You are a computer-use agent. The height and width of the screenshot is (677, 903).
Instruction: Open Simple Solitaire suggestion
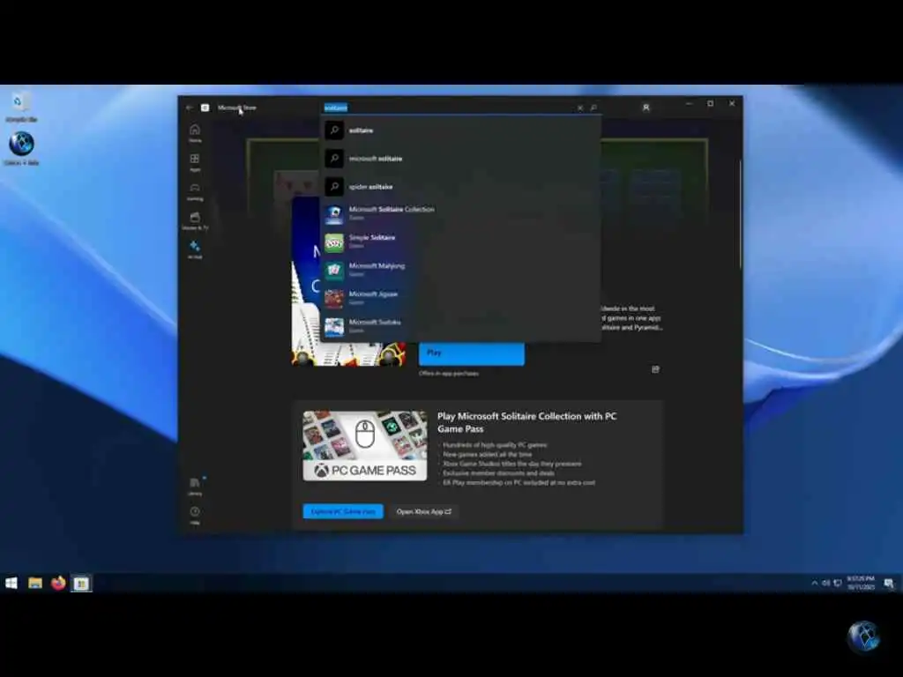coord(460,242)
